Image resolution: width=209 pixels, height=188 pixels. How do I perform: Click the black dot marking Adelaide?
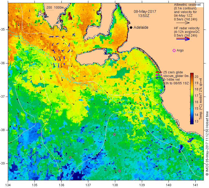click(x=131, y=27)
